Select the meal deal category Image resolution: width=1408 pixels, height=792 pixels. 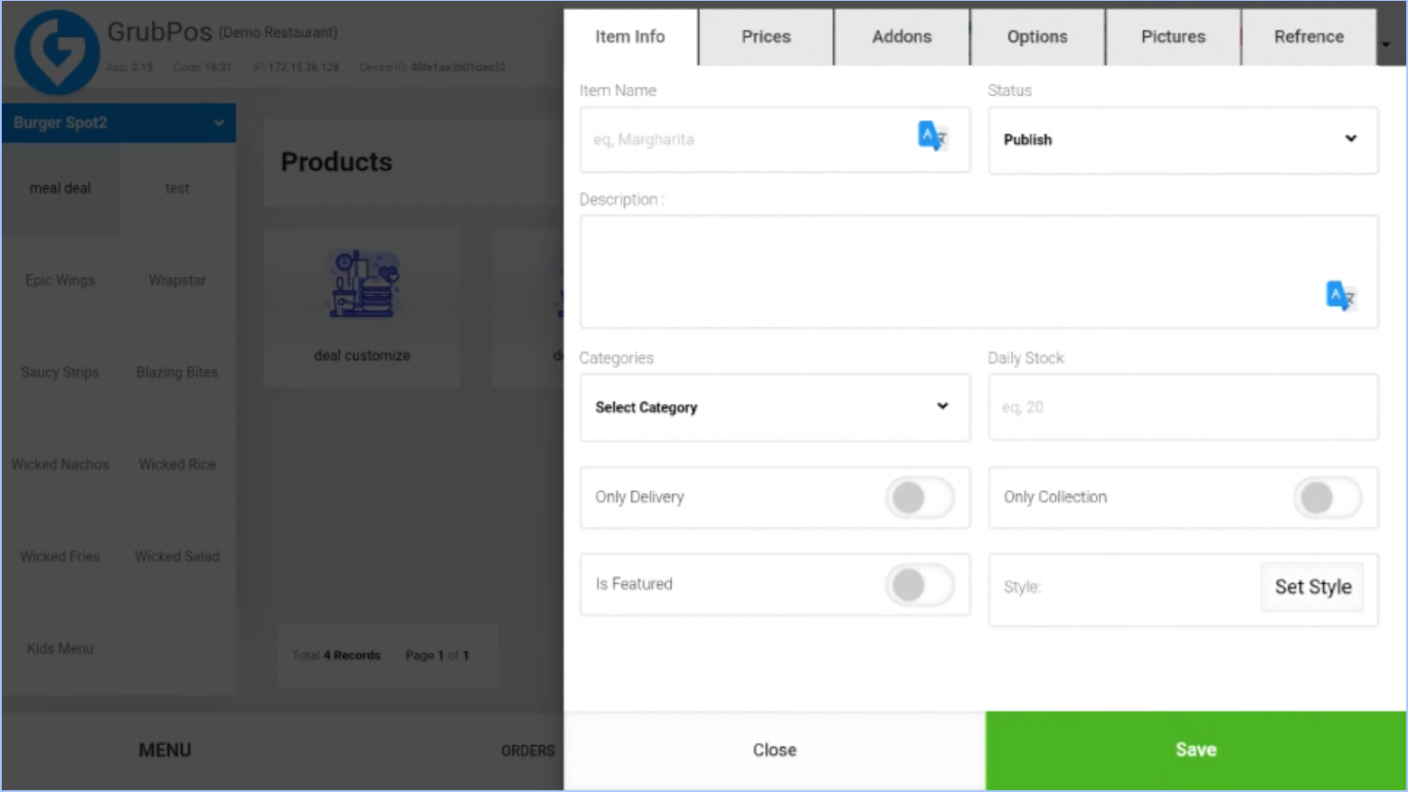tap(61, 189)
